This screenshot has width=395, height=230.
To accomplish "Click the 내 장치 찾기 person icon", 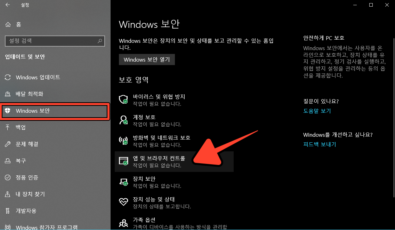I will coord(8,194).
